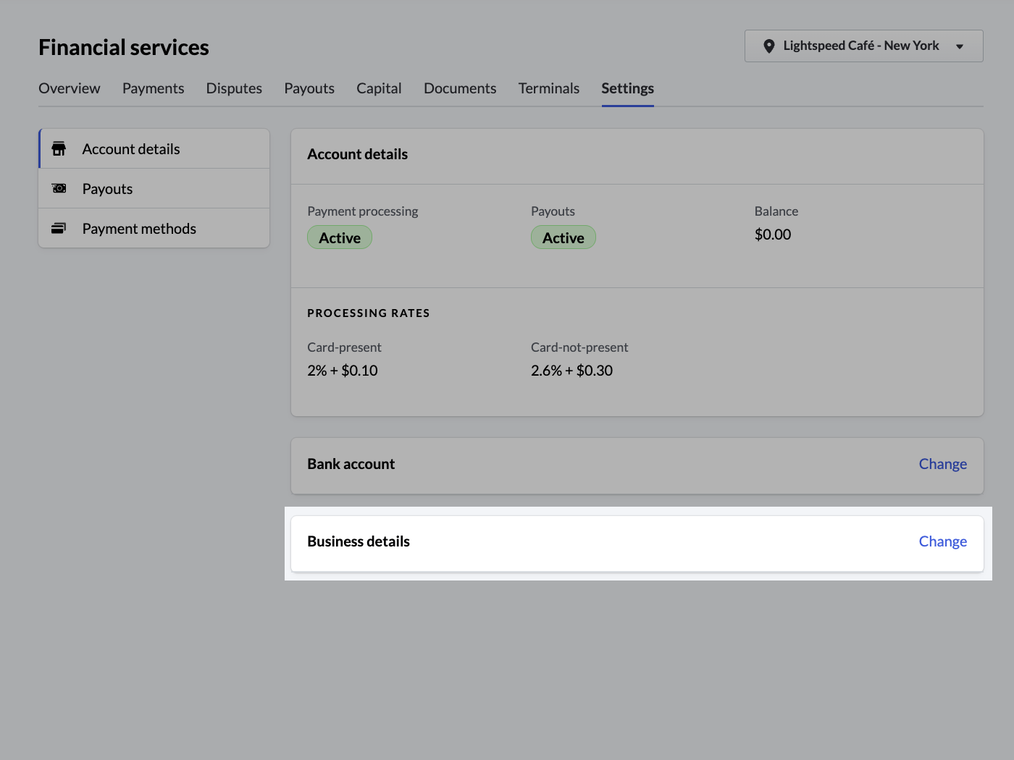Click the location pin in the store selector
Screen dimensions: 1014x760
(x=769, y=46)
